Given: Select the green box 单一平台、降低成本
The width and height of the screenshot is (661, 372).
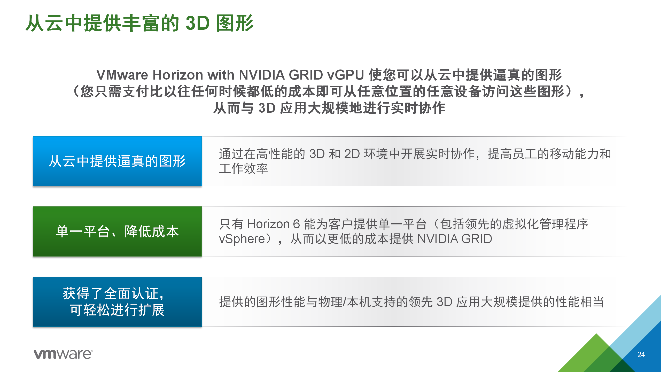Looking at the screenshot, I should click(117, 231).
